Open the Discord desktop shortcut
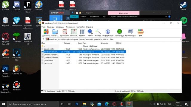The height and width of the screenshot is (107, 191). click(x=17, y=6)
